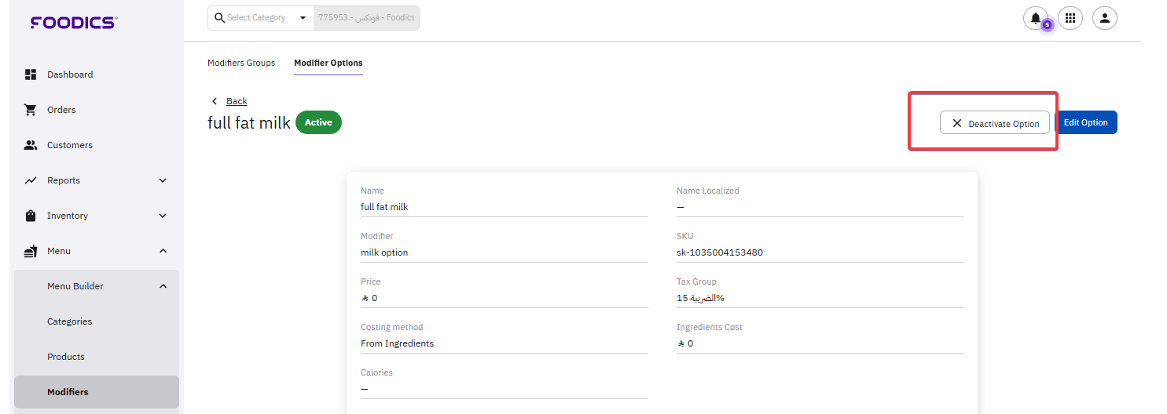The height and width of the screenshot is (414, 1167).
Task: Click the Inventory bag icon
Action: point(31,216)
